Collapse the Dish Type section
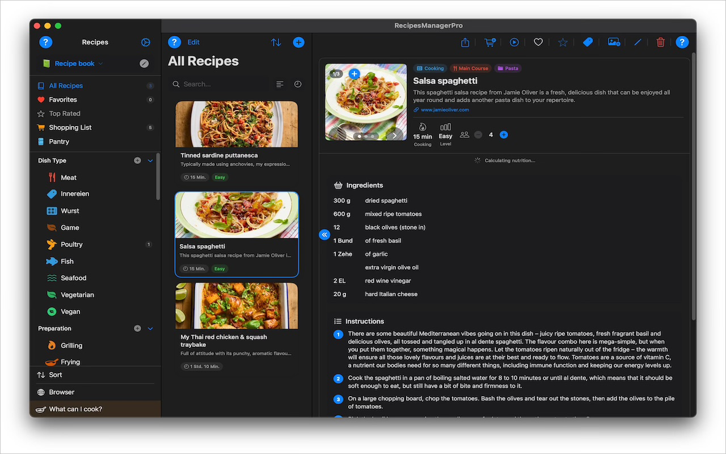Viewport: 726px width, 454px height. pyautogui.click(x=150, y=161)
